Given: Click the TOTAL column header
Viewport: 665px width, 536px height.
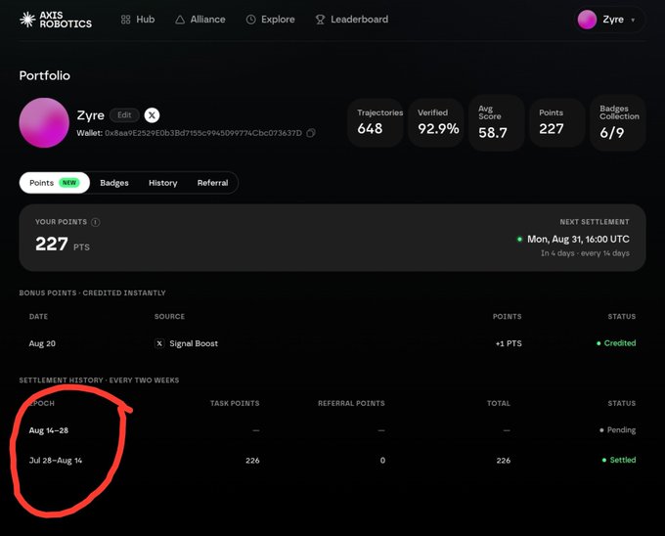Looking at the screenshot, I should click(499, 403).
